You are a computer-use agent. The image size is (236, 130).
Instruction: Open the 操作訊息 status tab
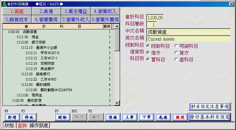(39, 126)
